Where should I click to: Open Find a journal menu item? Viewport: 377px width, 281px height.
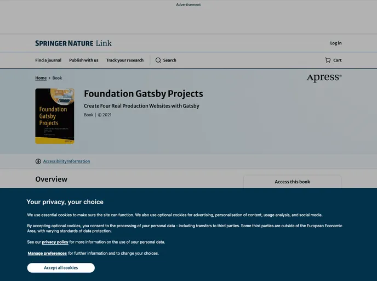48,60
